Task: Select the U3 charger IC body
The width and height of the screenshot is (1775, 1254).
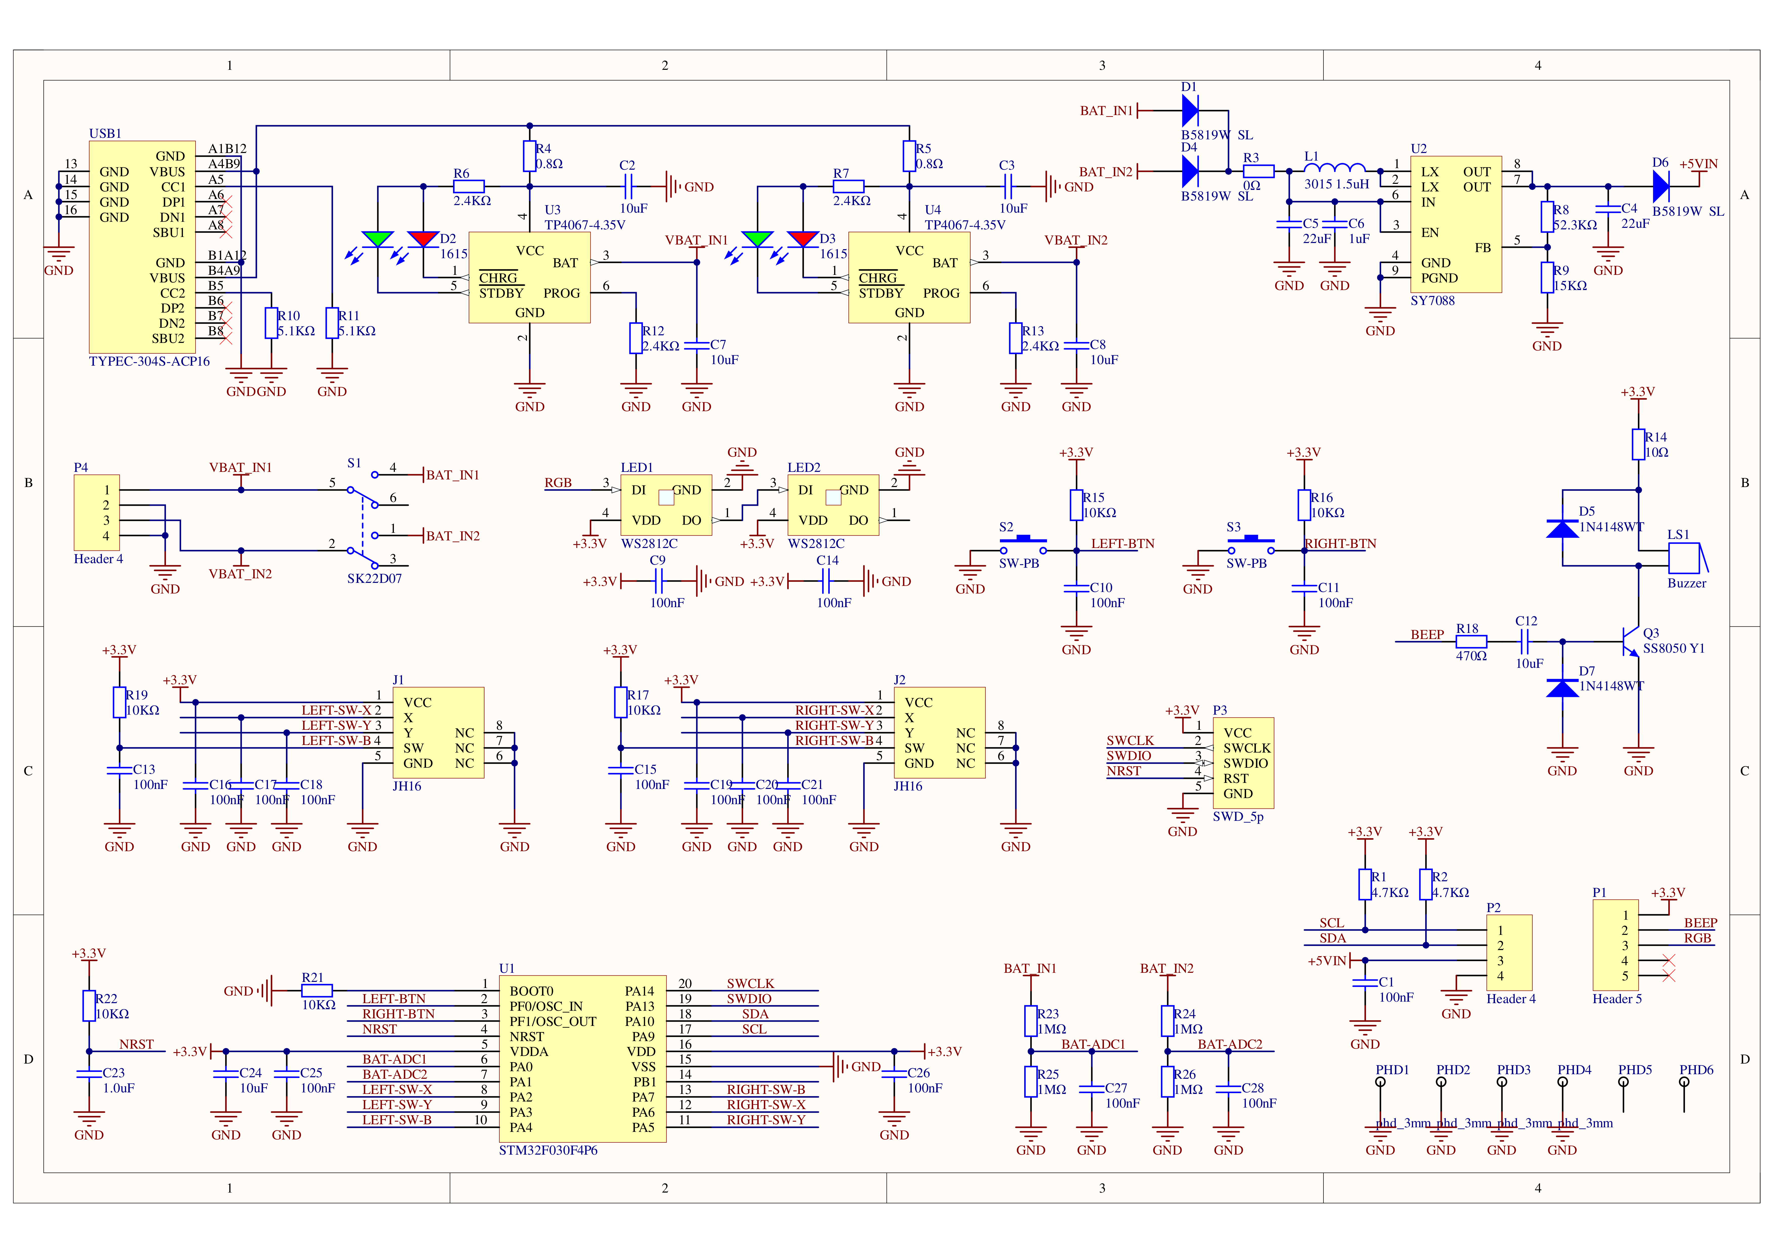Action: (529, 277)
